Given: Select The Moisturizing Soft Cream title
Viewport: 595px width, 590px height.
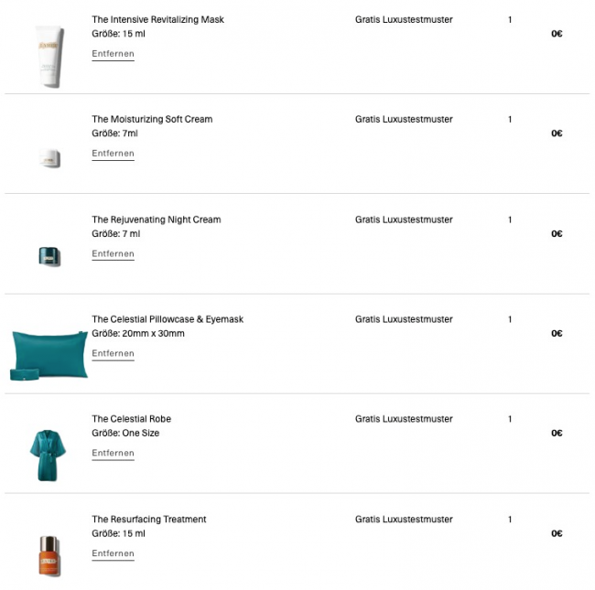Looking at the screenshot, I should click(152, 120).
